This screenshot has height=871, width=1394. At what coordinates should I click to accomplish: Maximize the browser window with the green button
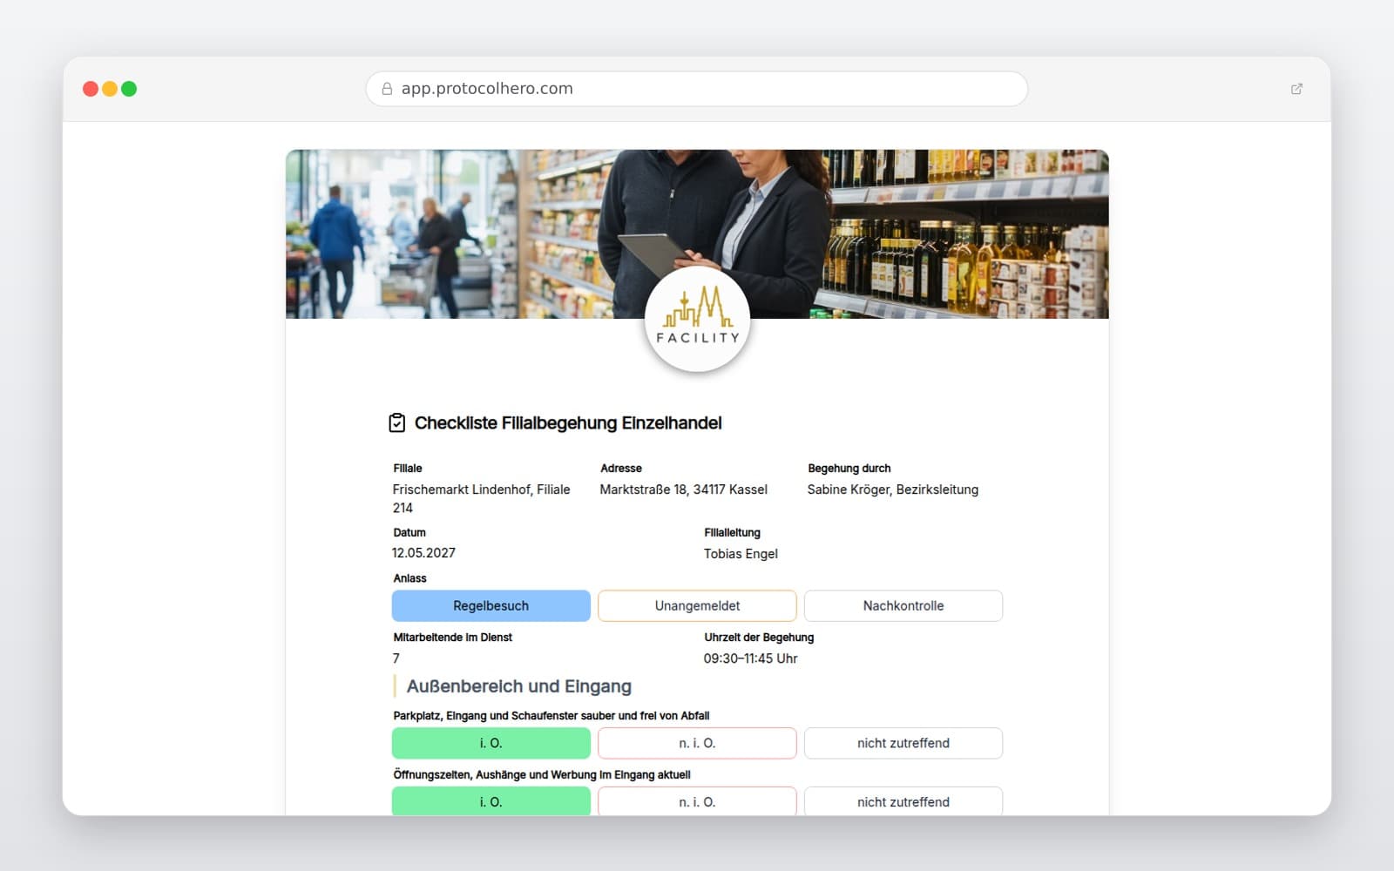point(129,89)
